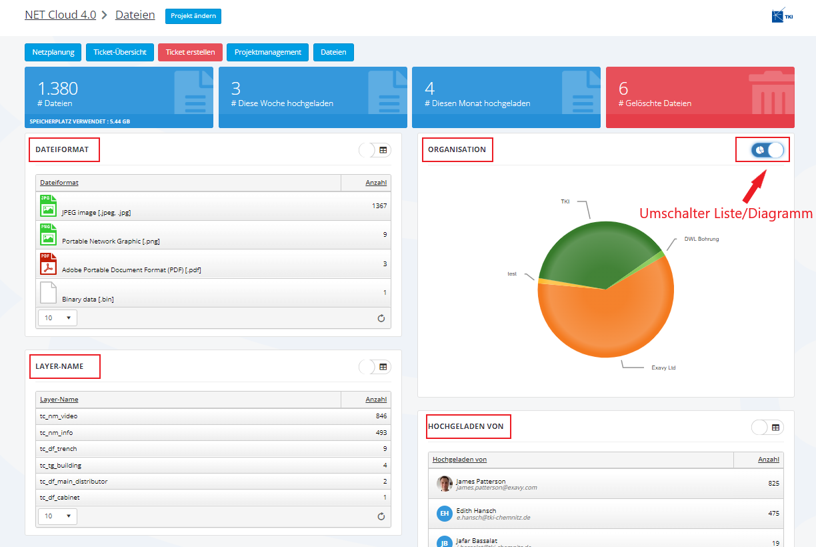The width and height of the screenshot is (816, 547).
Task: Toggle Hochgeladen von view switch
Action: coord(767,427)
